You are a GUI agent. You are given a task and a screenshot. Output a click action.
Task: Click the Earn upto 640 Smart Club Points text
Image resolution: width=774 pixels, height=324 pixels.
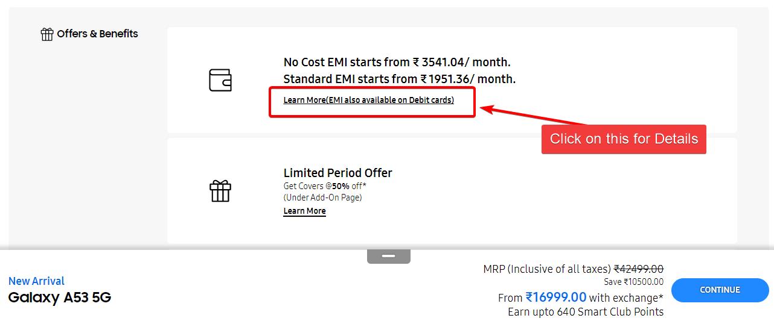coord(585,312)
